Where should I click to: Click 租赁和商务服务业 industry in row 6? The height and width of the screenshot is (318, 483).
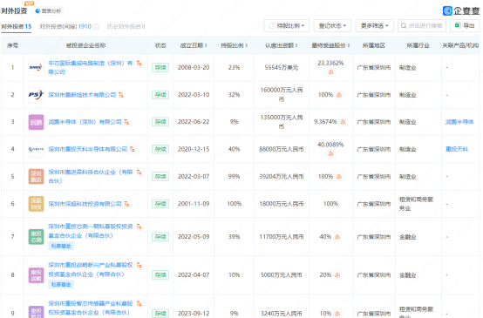tap(416, 204)
